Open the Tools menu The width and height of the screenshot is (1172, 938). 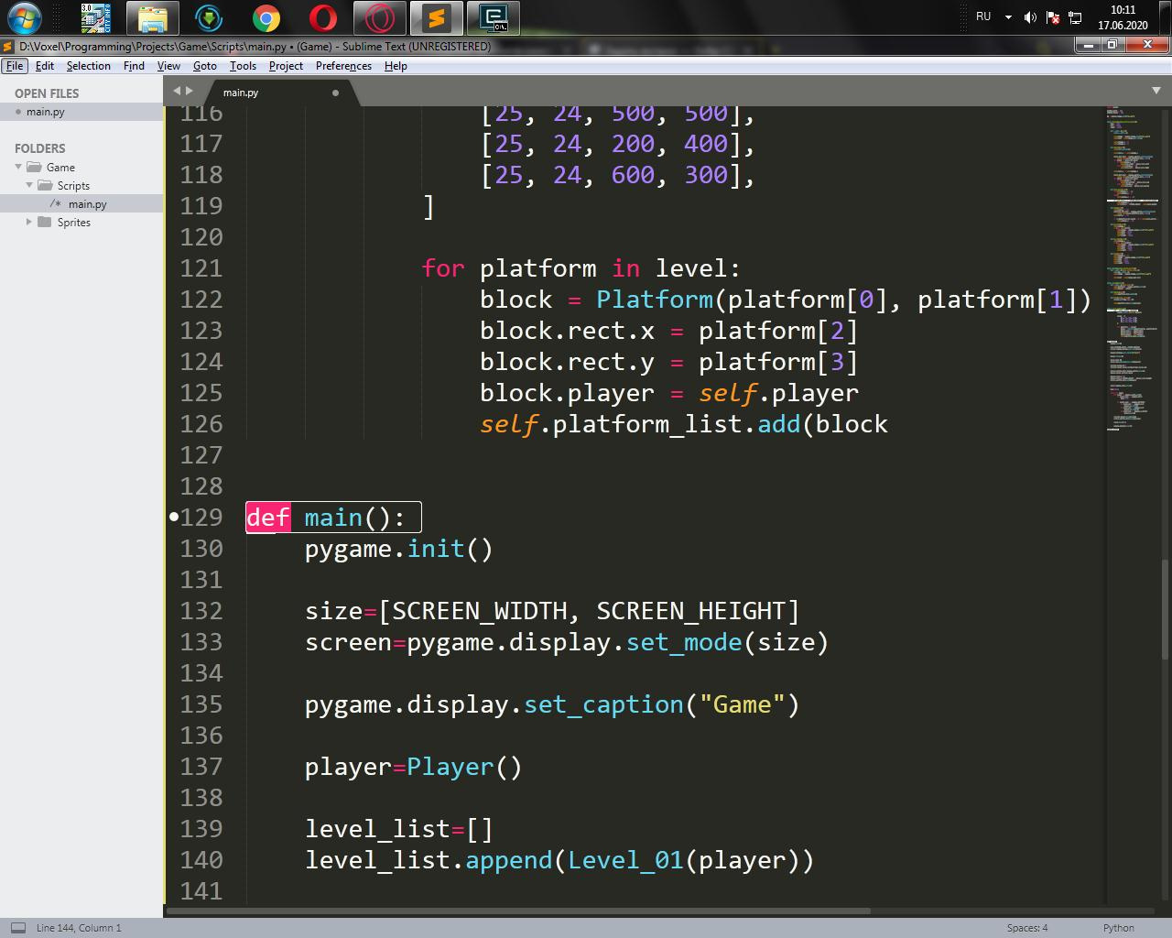(x=243, y=66)
